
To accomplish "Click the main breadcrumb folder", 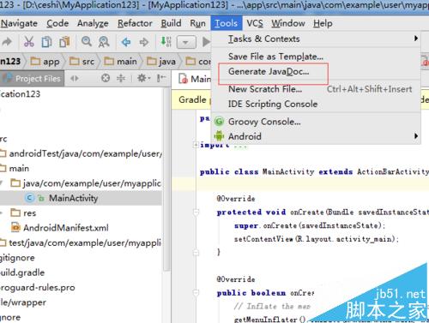I will tap(120, 62).
